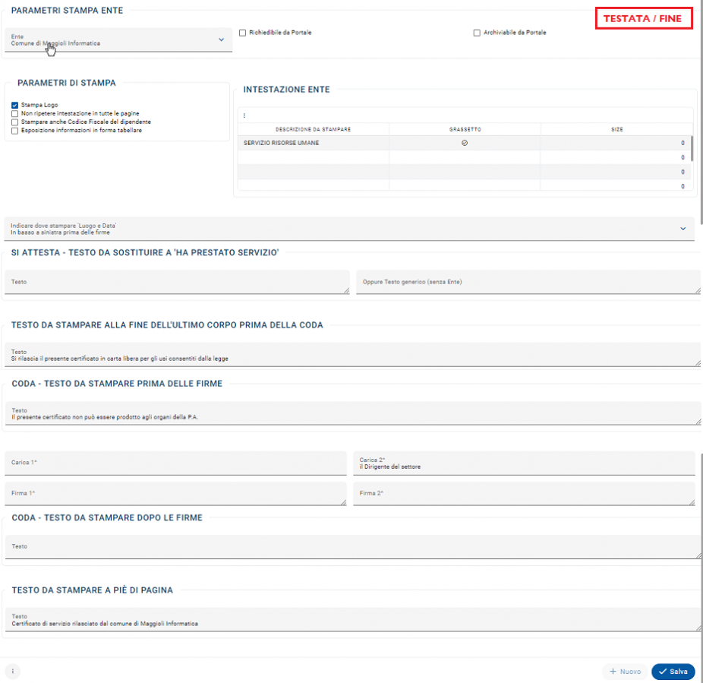The height and width of the screenshot is (683, 703).
Task: Enable Richiedibile da Portale checkbox
Action: pyautogui.click(x=242, y=33)
